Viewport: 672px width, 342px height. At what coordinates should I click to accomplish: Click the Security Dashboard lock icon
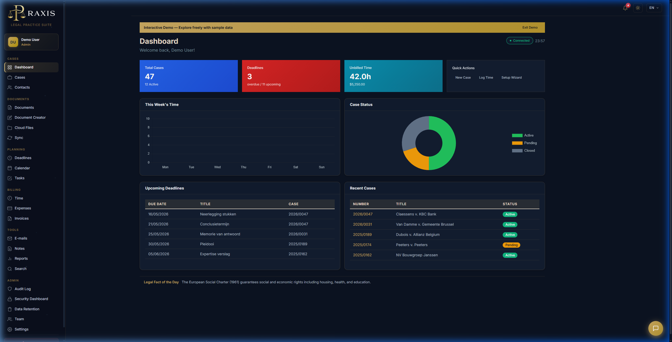(x=10, y=299)
